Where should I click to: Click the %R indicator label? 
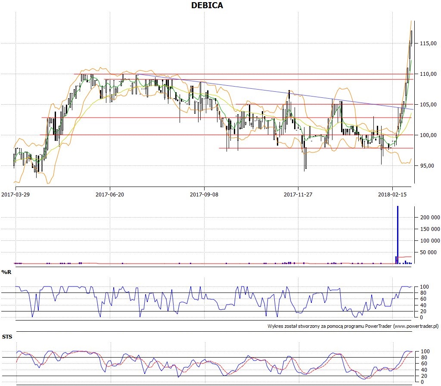(x=6, y=272)
